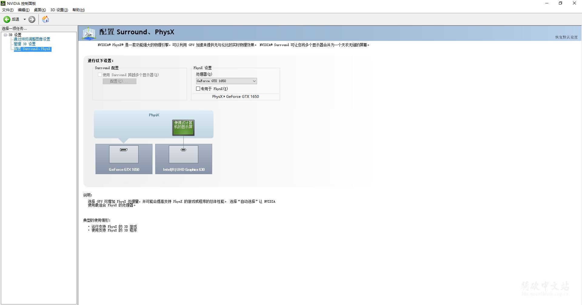Click the NVIDIA Control Panel title icon

pos(3,3)
